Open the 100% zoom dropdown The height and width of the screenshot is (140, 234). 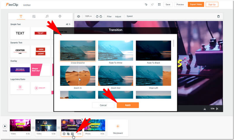coord(88,16)
